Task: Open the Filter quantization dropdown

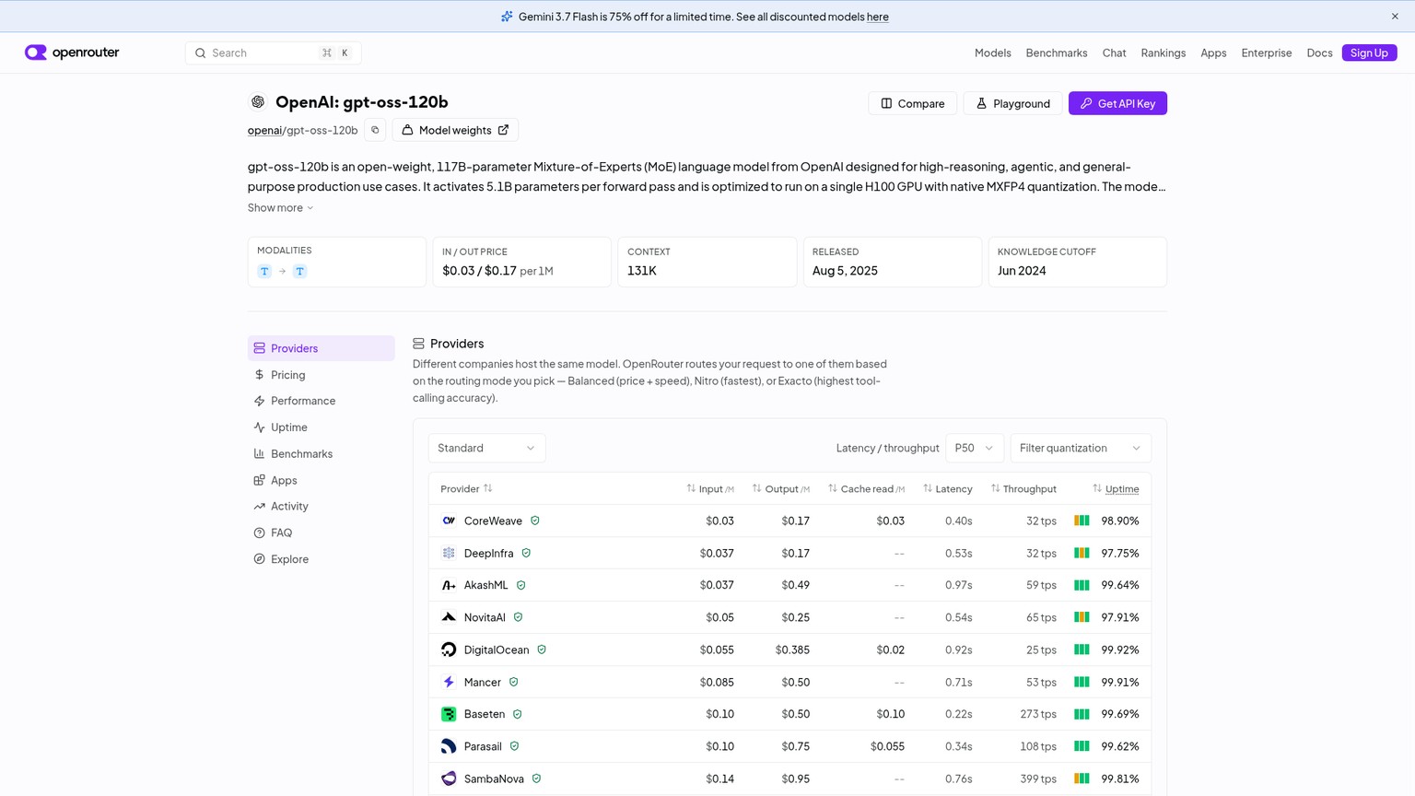Action: (1081, 448)
